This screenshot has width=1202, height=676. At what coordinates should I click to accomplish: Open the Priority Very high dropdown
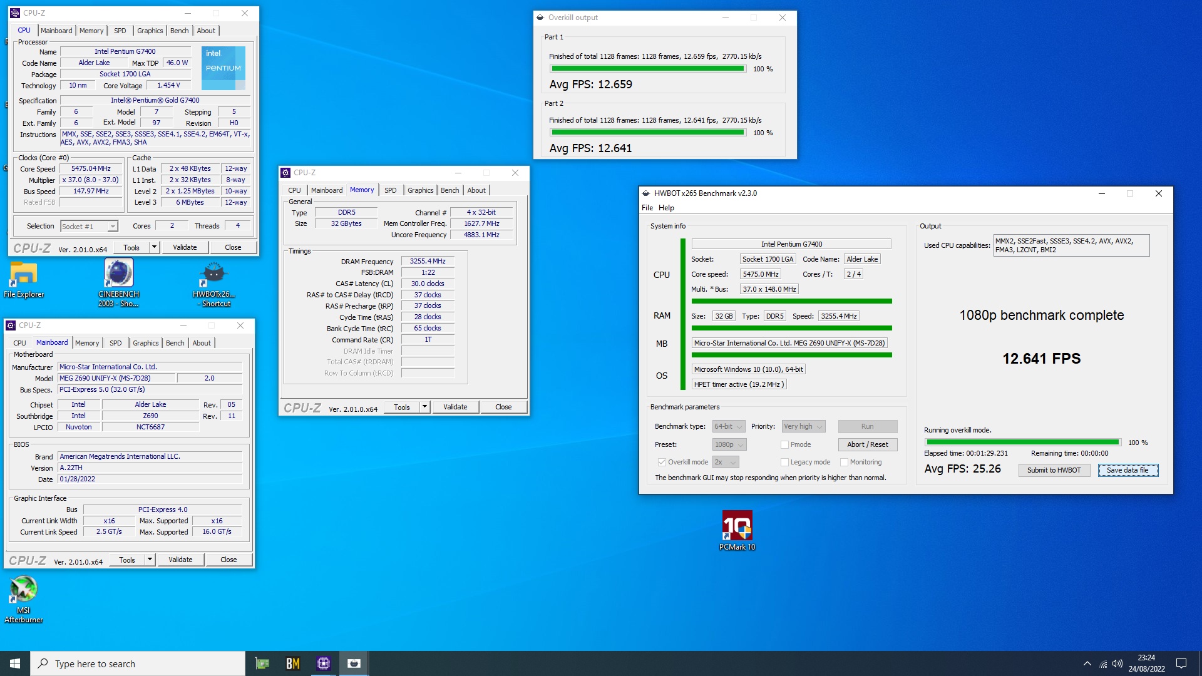(x=804, y=426)
